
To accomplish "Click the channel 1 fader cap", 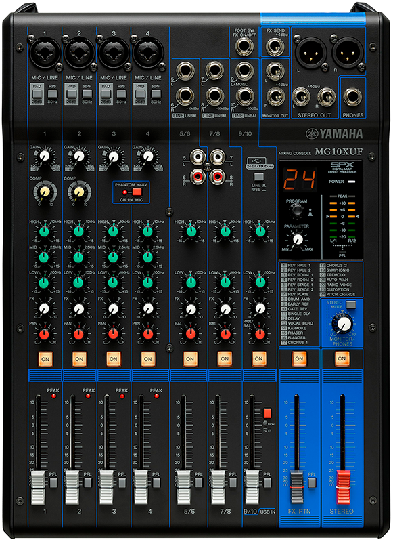I will [x=38, y=487].
